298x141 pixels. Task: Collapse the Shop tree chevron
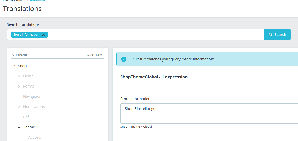[x=14, y=66]
